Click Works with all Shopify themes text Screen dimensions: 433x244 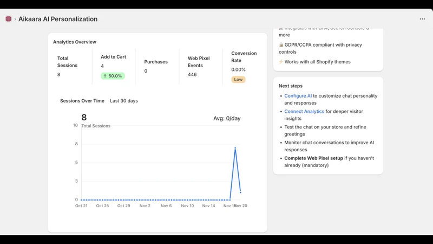(x=318, y=62)
